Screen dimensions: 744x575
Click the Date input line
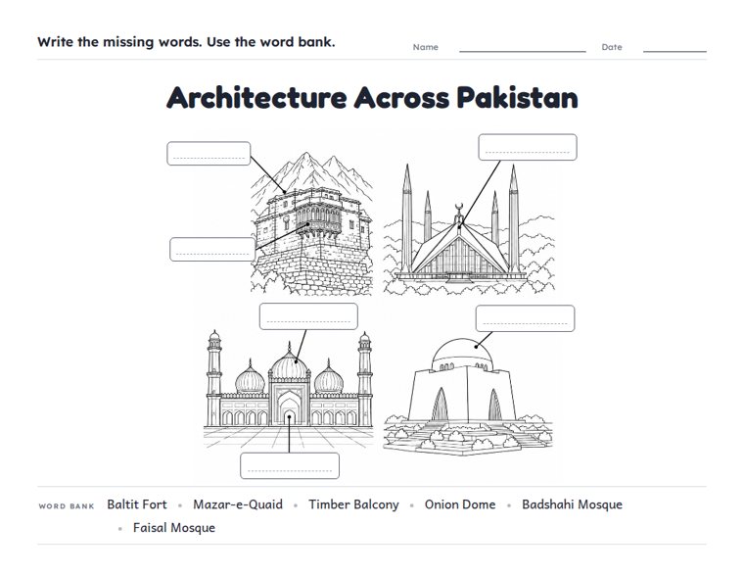click(x=674, y=51)
